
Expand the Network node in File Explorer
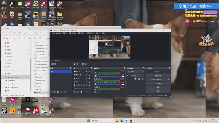click(3, 91)
